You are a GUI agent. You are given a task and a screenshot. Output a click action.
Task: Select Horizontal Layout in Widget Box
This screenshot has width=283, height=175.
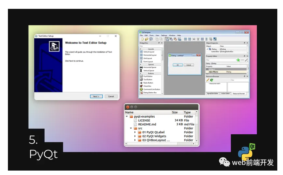click(x=148, y=55)
